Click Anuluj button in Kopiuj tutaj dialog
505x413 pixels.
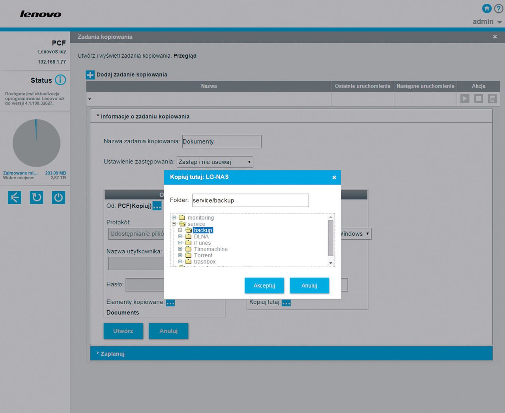(309, 286)
